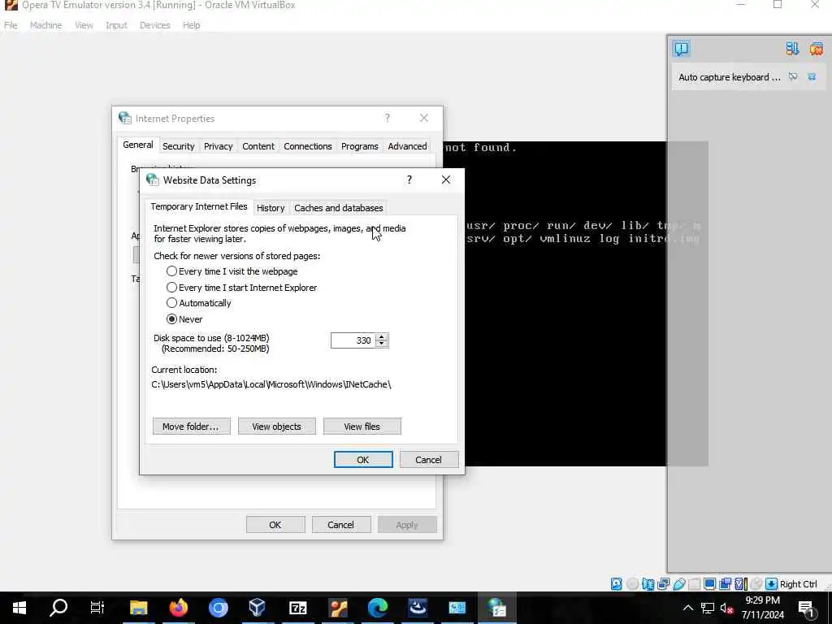
Task: Click OK in the Internet Properties window
Action: 275,525
